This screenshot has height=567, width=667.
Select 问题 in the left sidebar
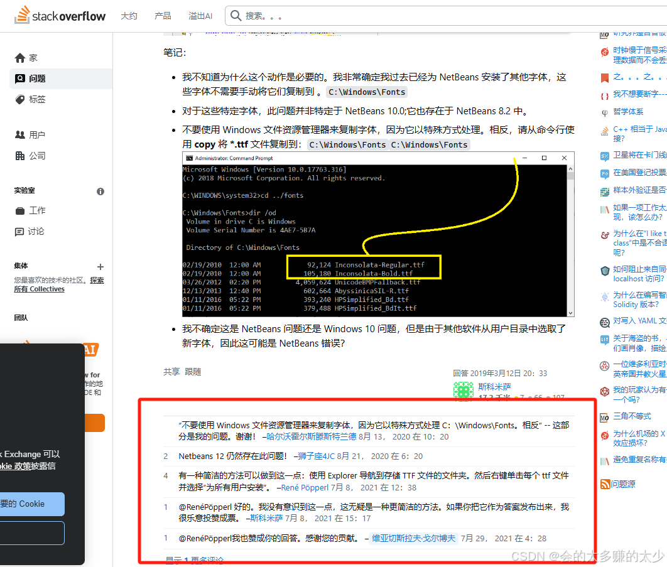[x=61, y=78]
